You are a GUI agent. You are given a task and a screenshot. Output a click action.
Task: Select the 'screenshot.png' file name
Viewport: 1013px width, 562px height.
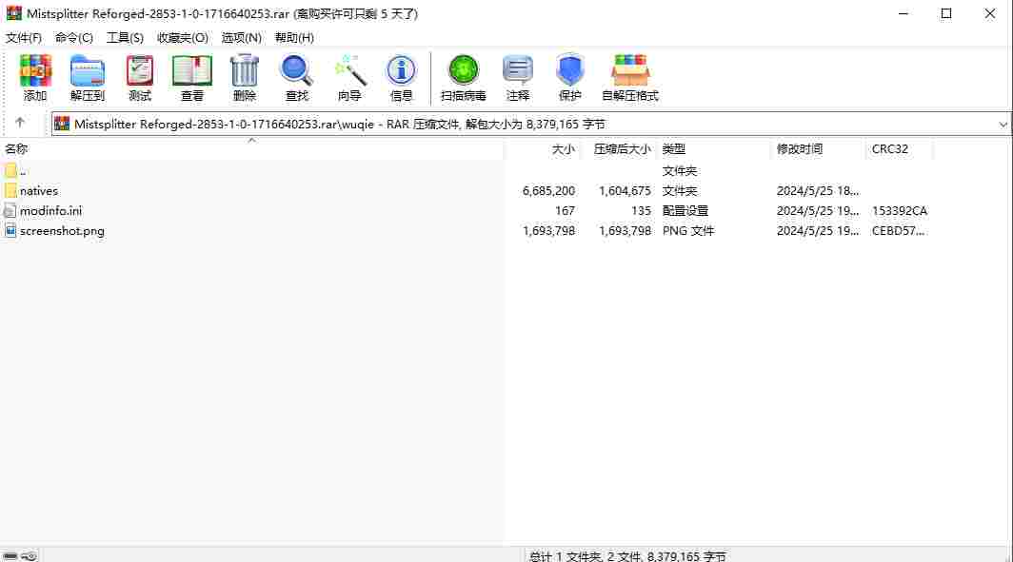62,231
